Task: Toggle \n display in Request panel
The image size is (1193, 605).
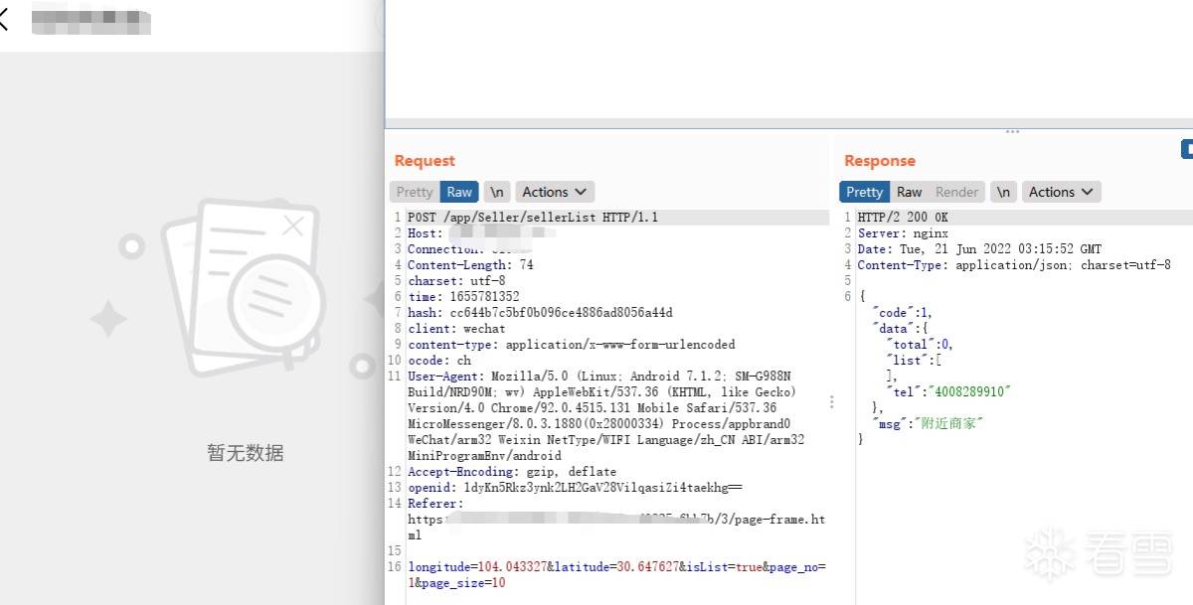Action: point(497,192)
